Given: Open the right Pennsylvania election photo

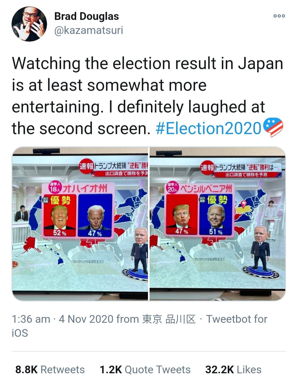Looking at the screenshot, I should 218,223.
